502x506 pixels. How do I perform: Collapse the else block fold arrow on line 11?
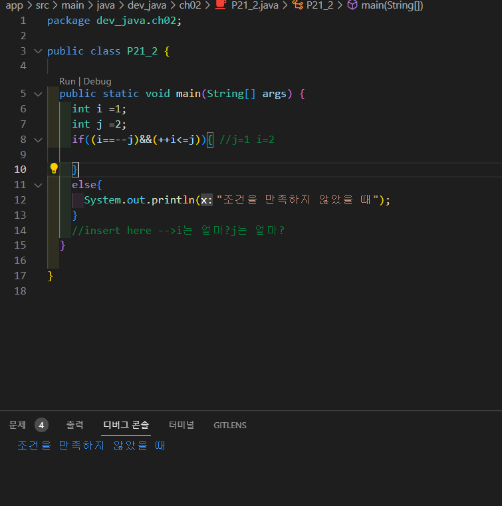(38, 186)
